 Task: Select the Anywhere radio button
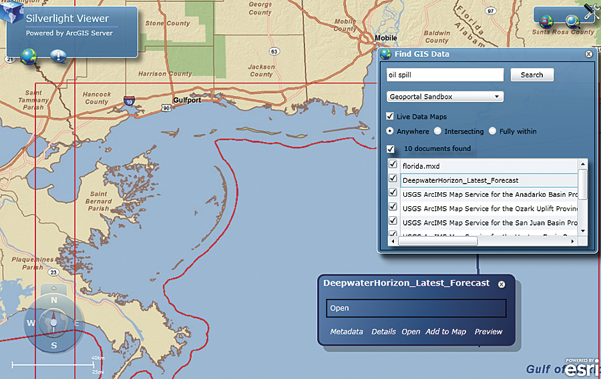click(390, 131)
